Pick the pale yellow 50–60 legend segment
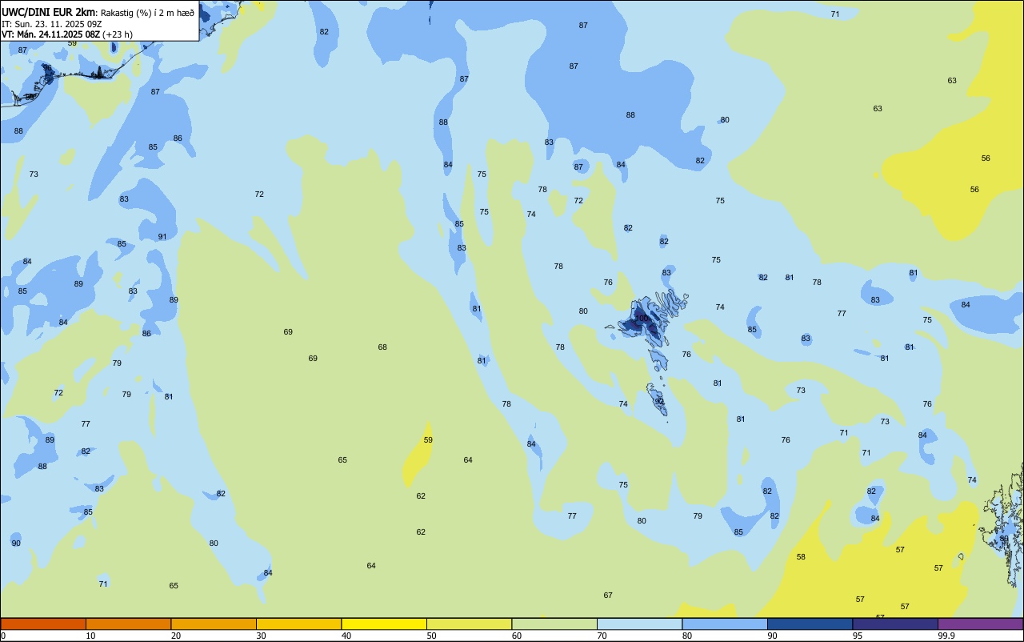 coord(469,624)
